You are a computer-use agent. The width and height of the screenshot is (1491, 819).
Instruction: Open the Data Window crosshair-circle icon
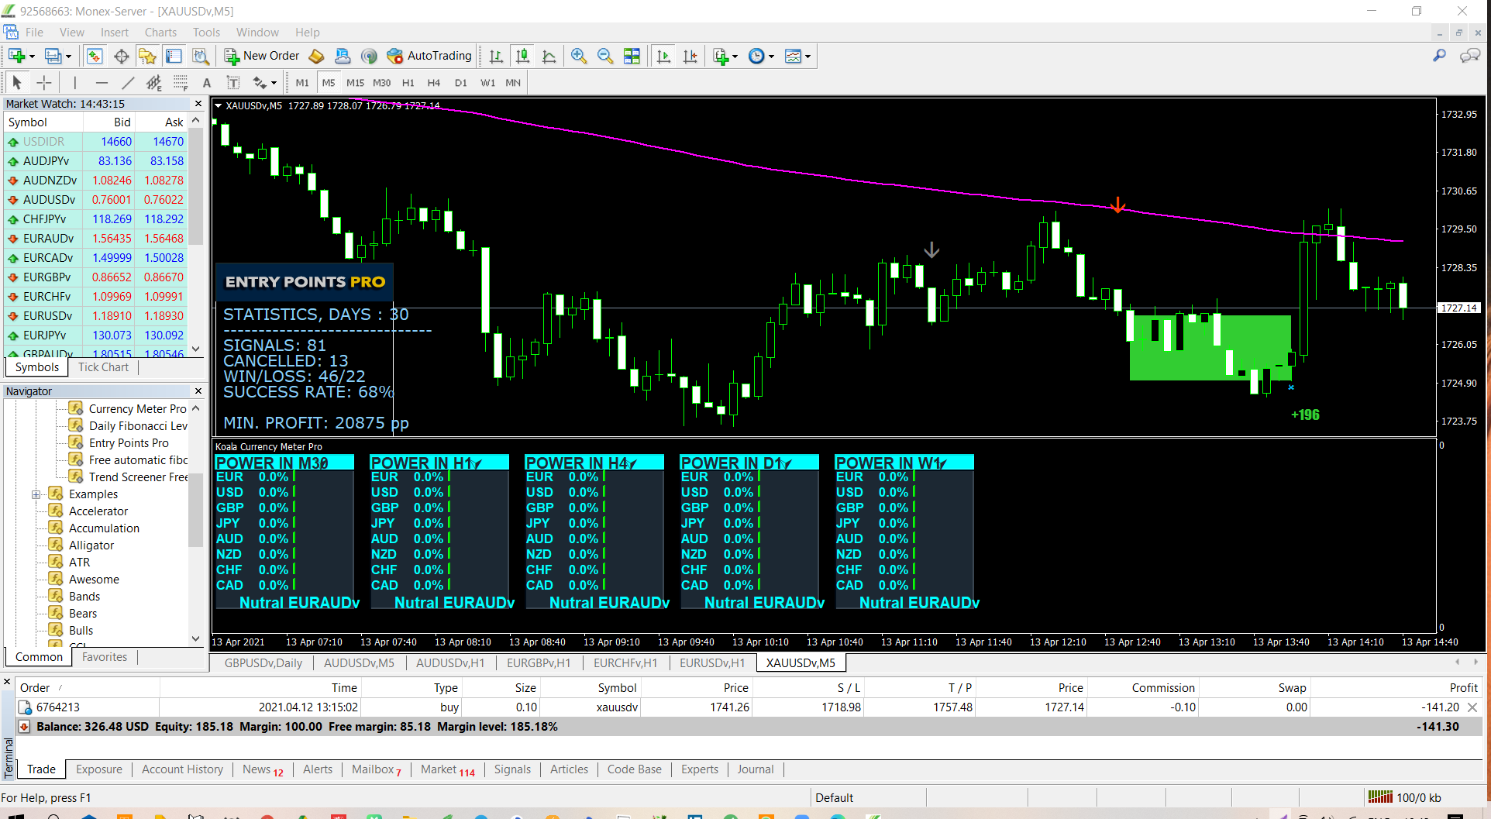121,56
